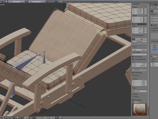Viewport: 158px width, 119px height.
Task: Click the matcap sphere preview thumbnail
Action: coord(139,109)
